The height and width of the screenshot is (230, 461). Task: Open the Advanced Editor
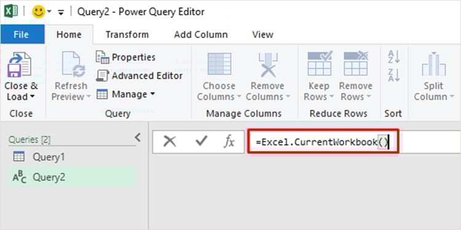(140, 75)
